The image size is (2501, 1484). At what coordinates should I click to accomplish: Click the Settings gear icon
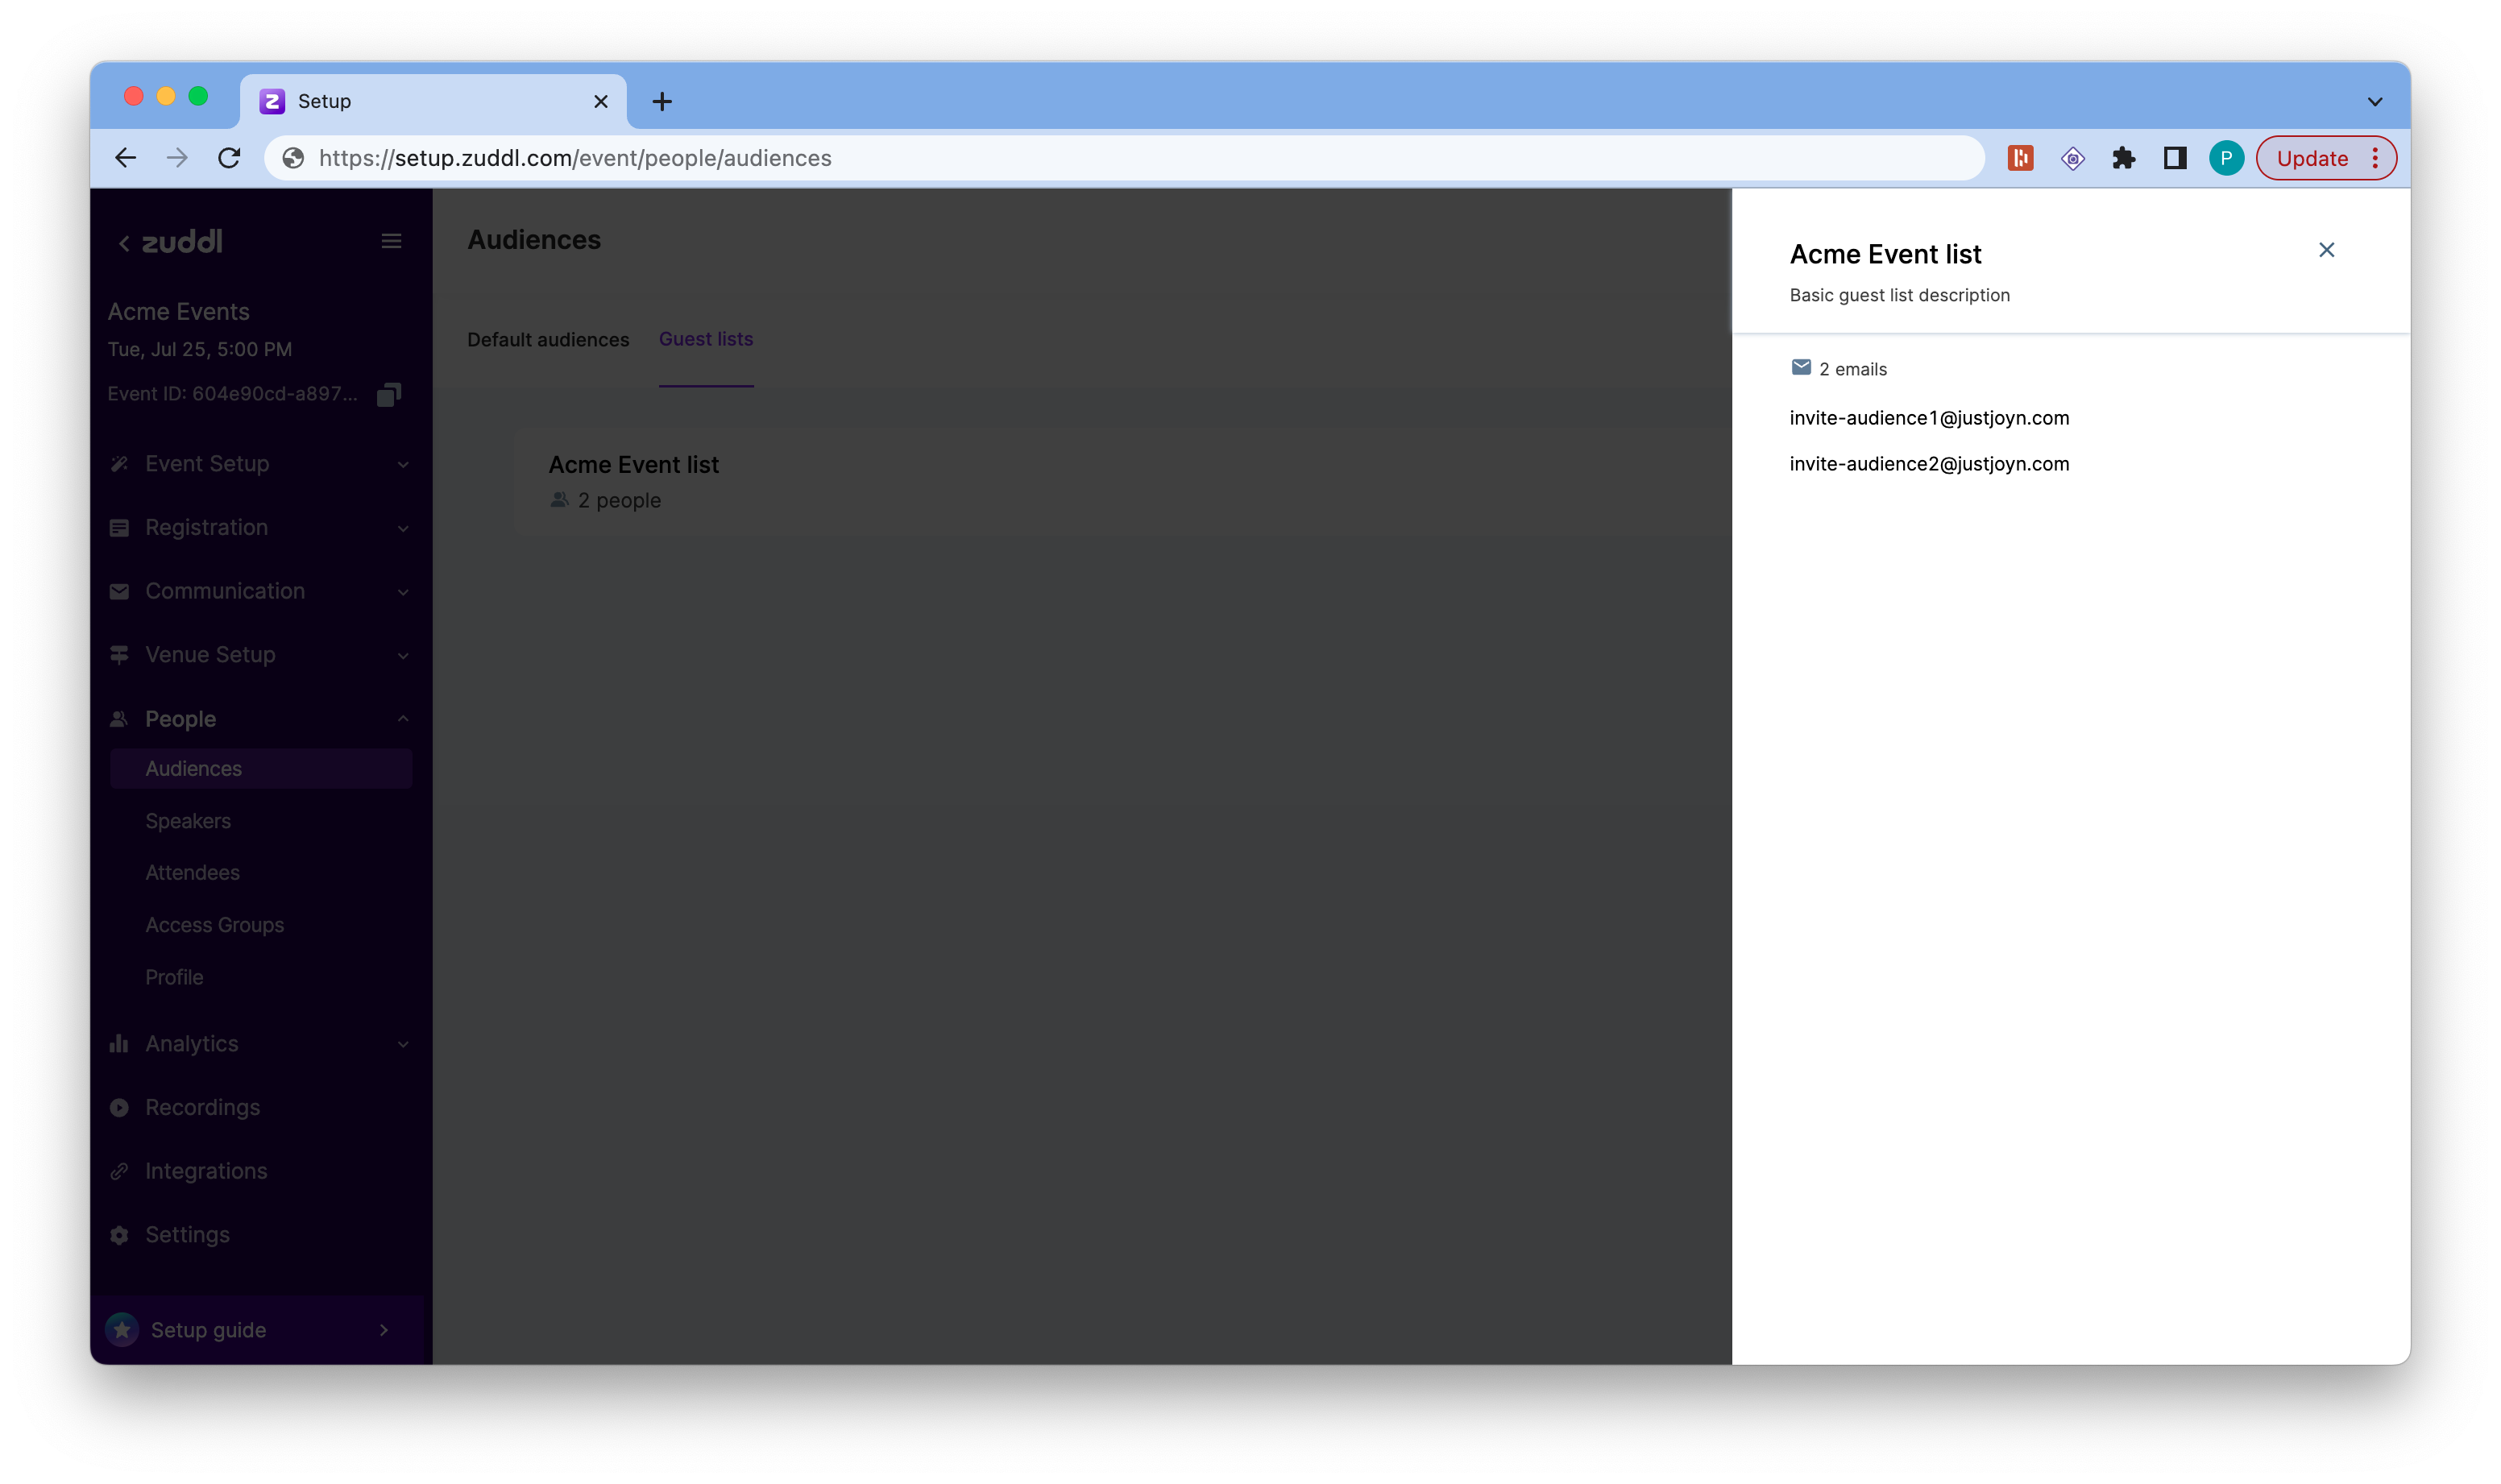pyautogui.click(x=119, y=1235)
